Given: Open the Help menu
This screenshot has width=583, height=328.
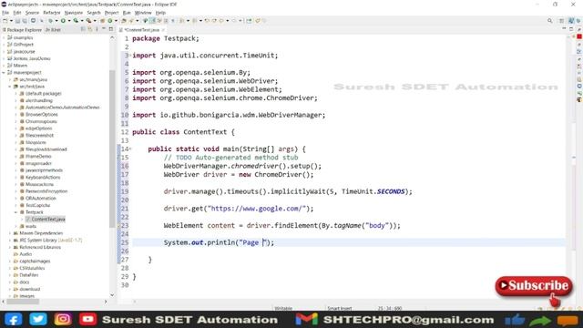Looking at the screenshot, I should (x=160, y=13).
